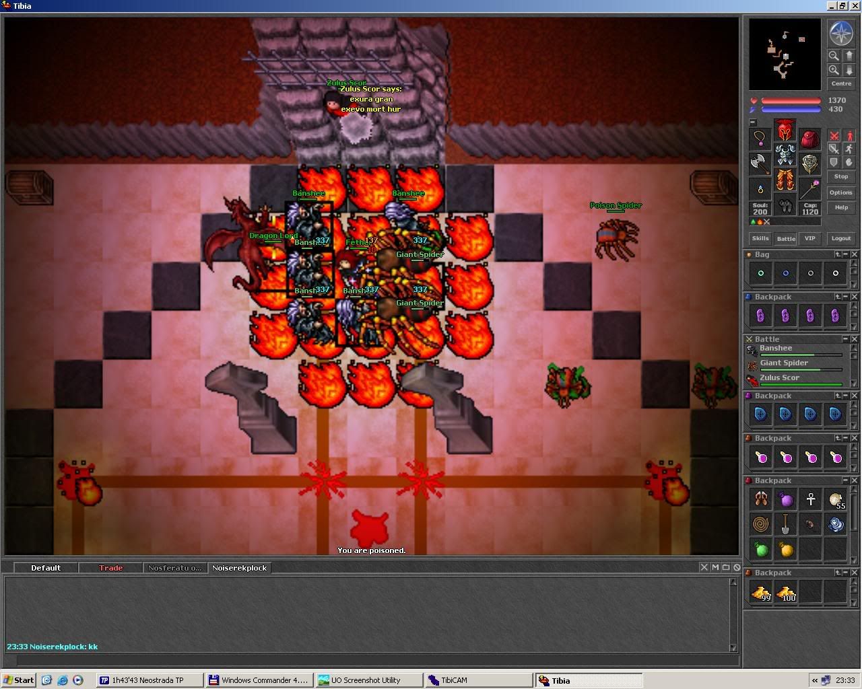Click the minimap compass rose
This screenshot has width=862, height=689.
(841, 34)
